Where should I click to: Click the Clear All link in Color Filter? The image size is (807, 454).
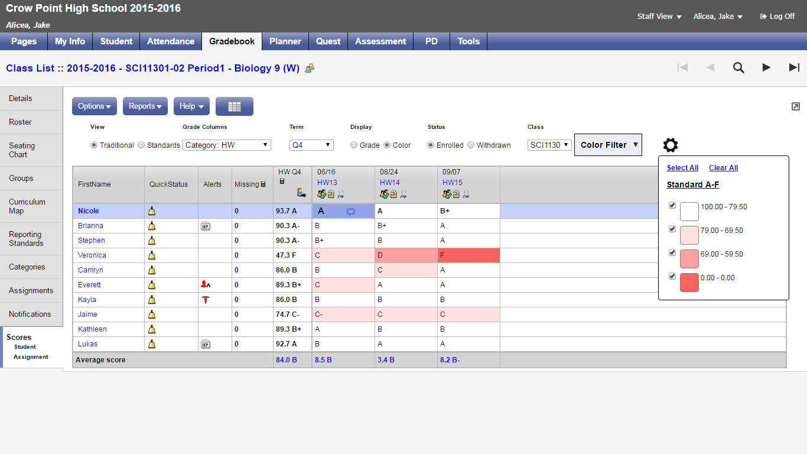coord(723,168)
